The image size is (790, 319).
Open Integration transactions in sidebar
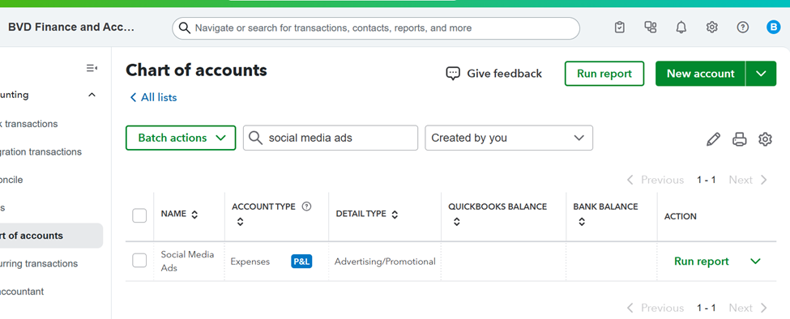pyautogui.click(x=41, y=151)
